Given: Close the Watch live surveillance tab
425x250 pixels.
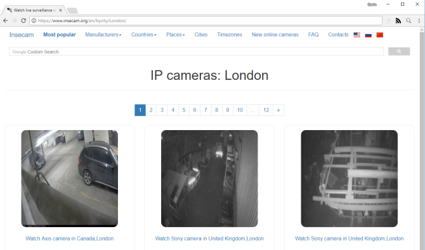Looking at the screenshot, I should [60, 10].
